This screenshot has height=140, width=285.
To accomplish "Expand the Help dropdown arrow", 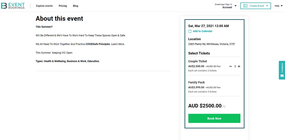I will click(282, 6).
